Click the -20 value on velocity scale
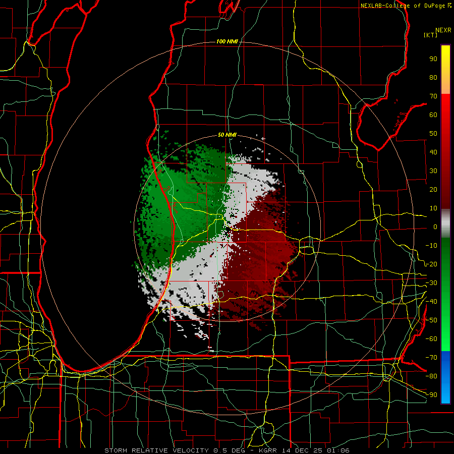 pos(431,264)
